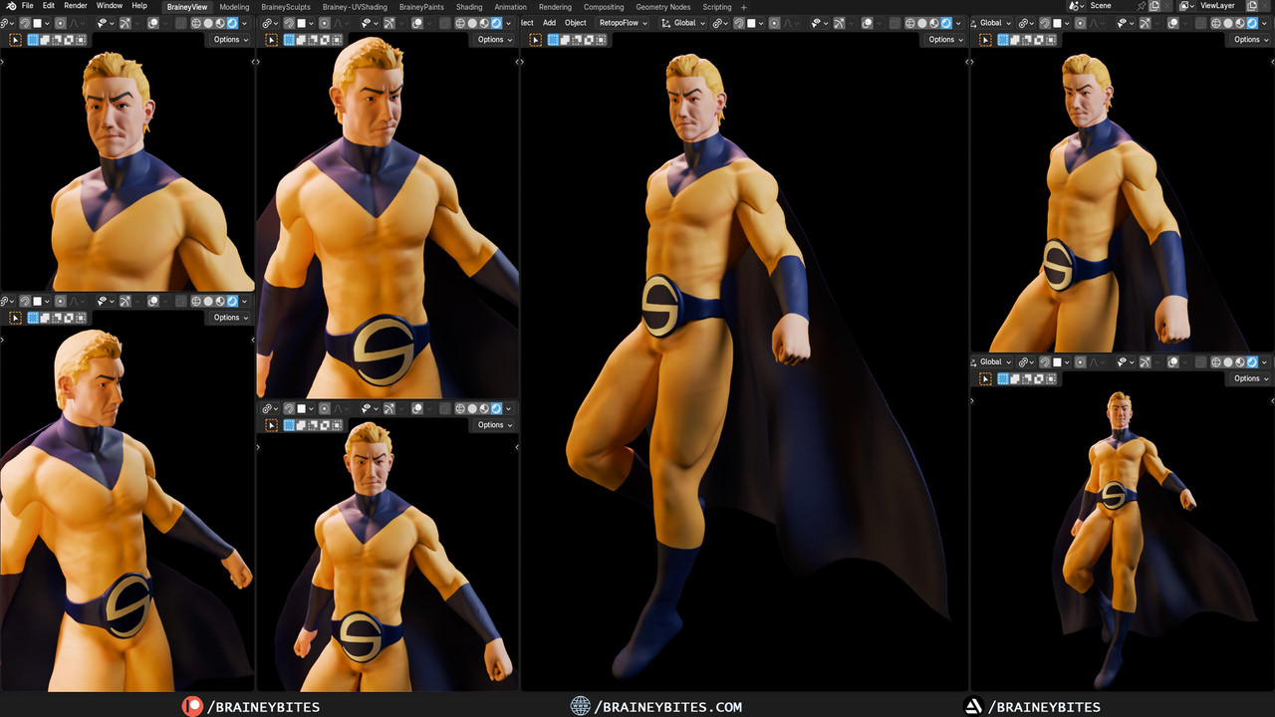The width and height of the screenshot is (1275, 717).
Task: Add a new view layer icon beside ViewLayer
Action: (x=1252, y=6)
